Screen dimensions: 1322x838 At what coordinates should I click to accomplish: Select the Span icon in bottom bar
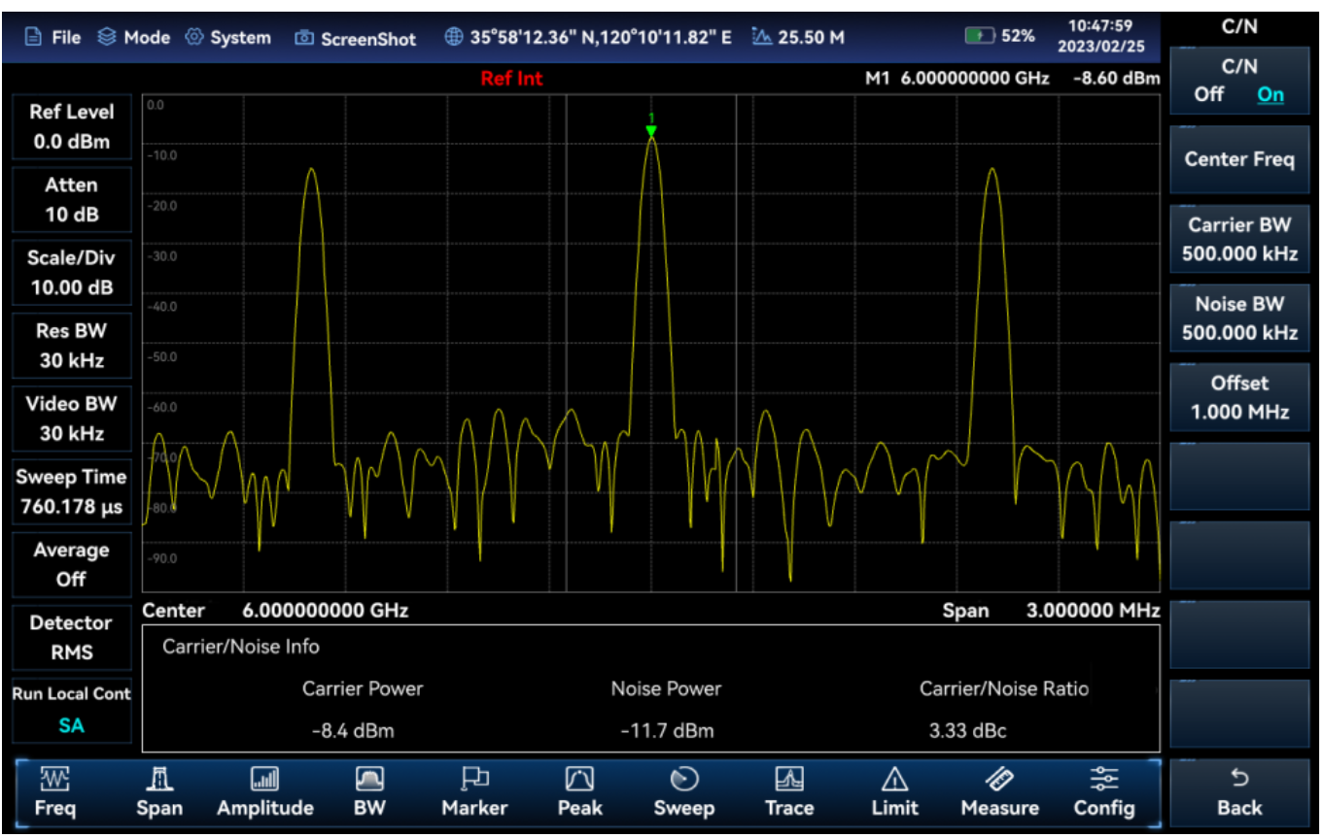tap(159, 779)
